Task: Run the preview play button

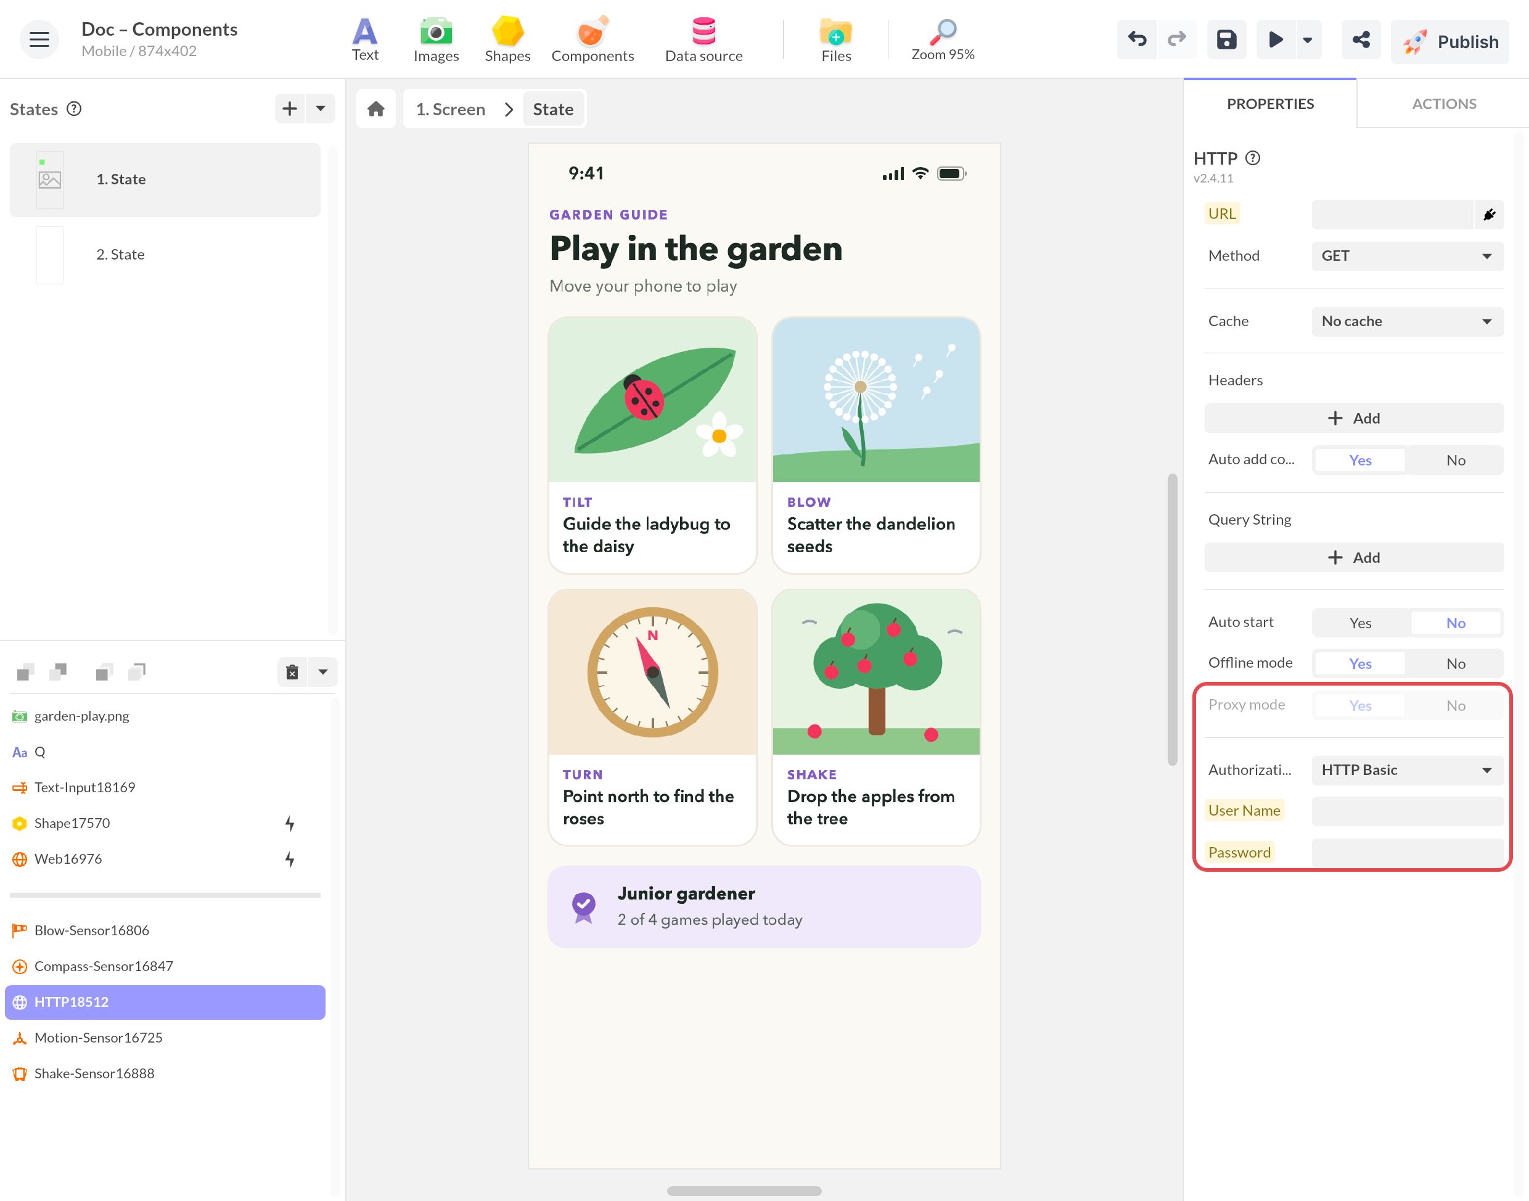Action: (1275, 40)
